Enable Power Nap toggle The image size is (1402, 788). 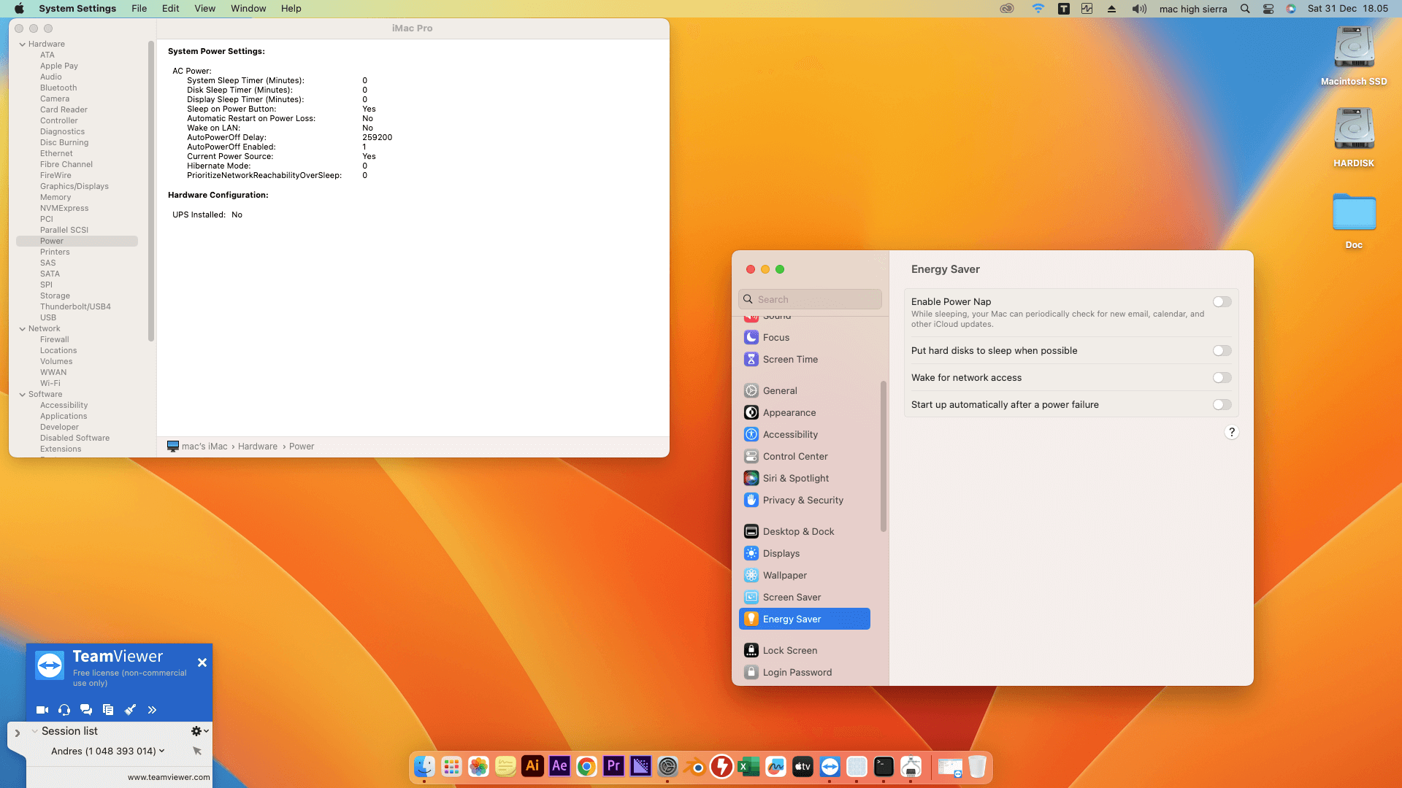click(x=1222, y=302)
